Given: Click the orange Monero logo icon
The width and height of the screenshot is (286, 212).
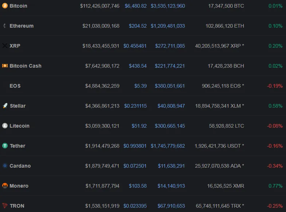Looking at the screenshot, I should click(5, 186).
